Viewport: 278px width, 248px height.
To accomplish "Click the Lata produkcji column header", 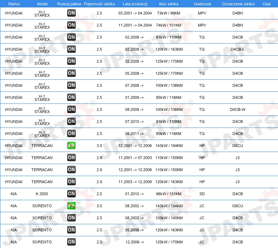I will point(135,4).
